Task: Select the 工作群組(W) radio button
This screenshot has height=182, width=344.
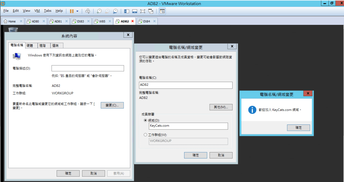Action: point(145,135)
